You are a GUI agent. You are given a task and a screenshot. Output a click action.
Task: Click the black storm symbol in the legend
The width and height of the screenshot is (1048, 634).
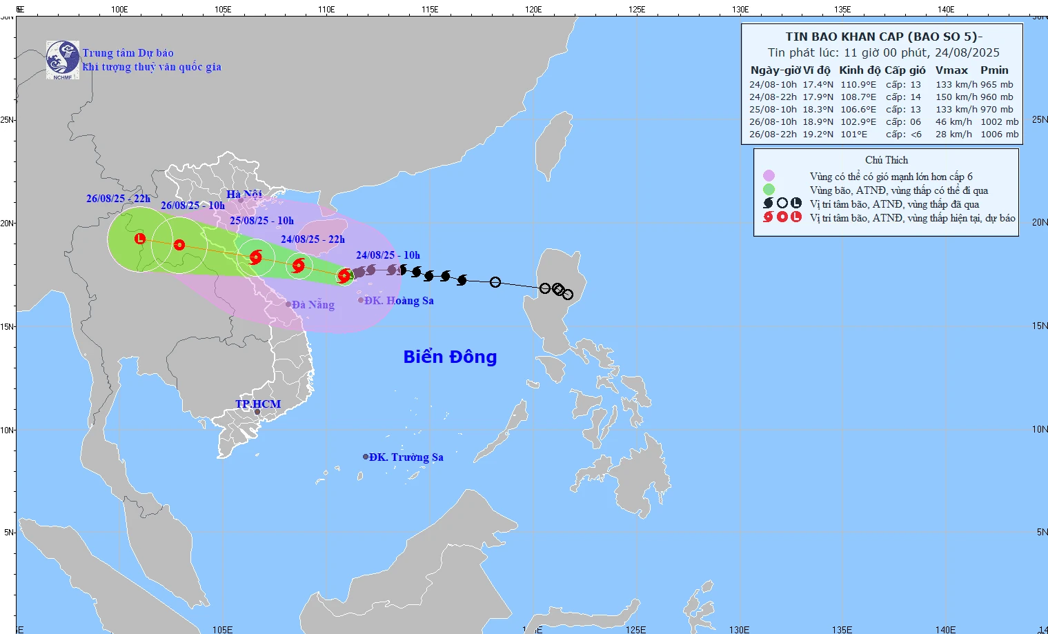[x=768, y=204]
